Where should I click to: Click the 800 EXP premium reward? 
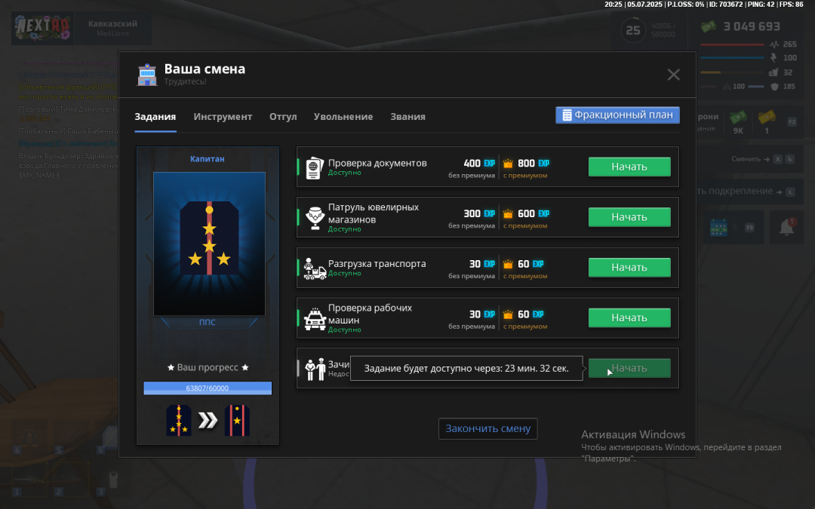pos(534,163)
